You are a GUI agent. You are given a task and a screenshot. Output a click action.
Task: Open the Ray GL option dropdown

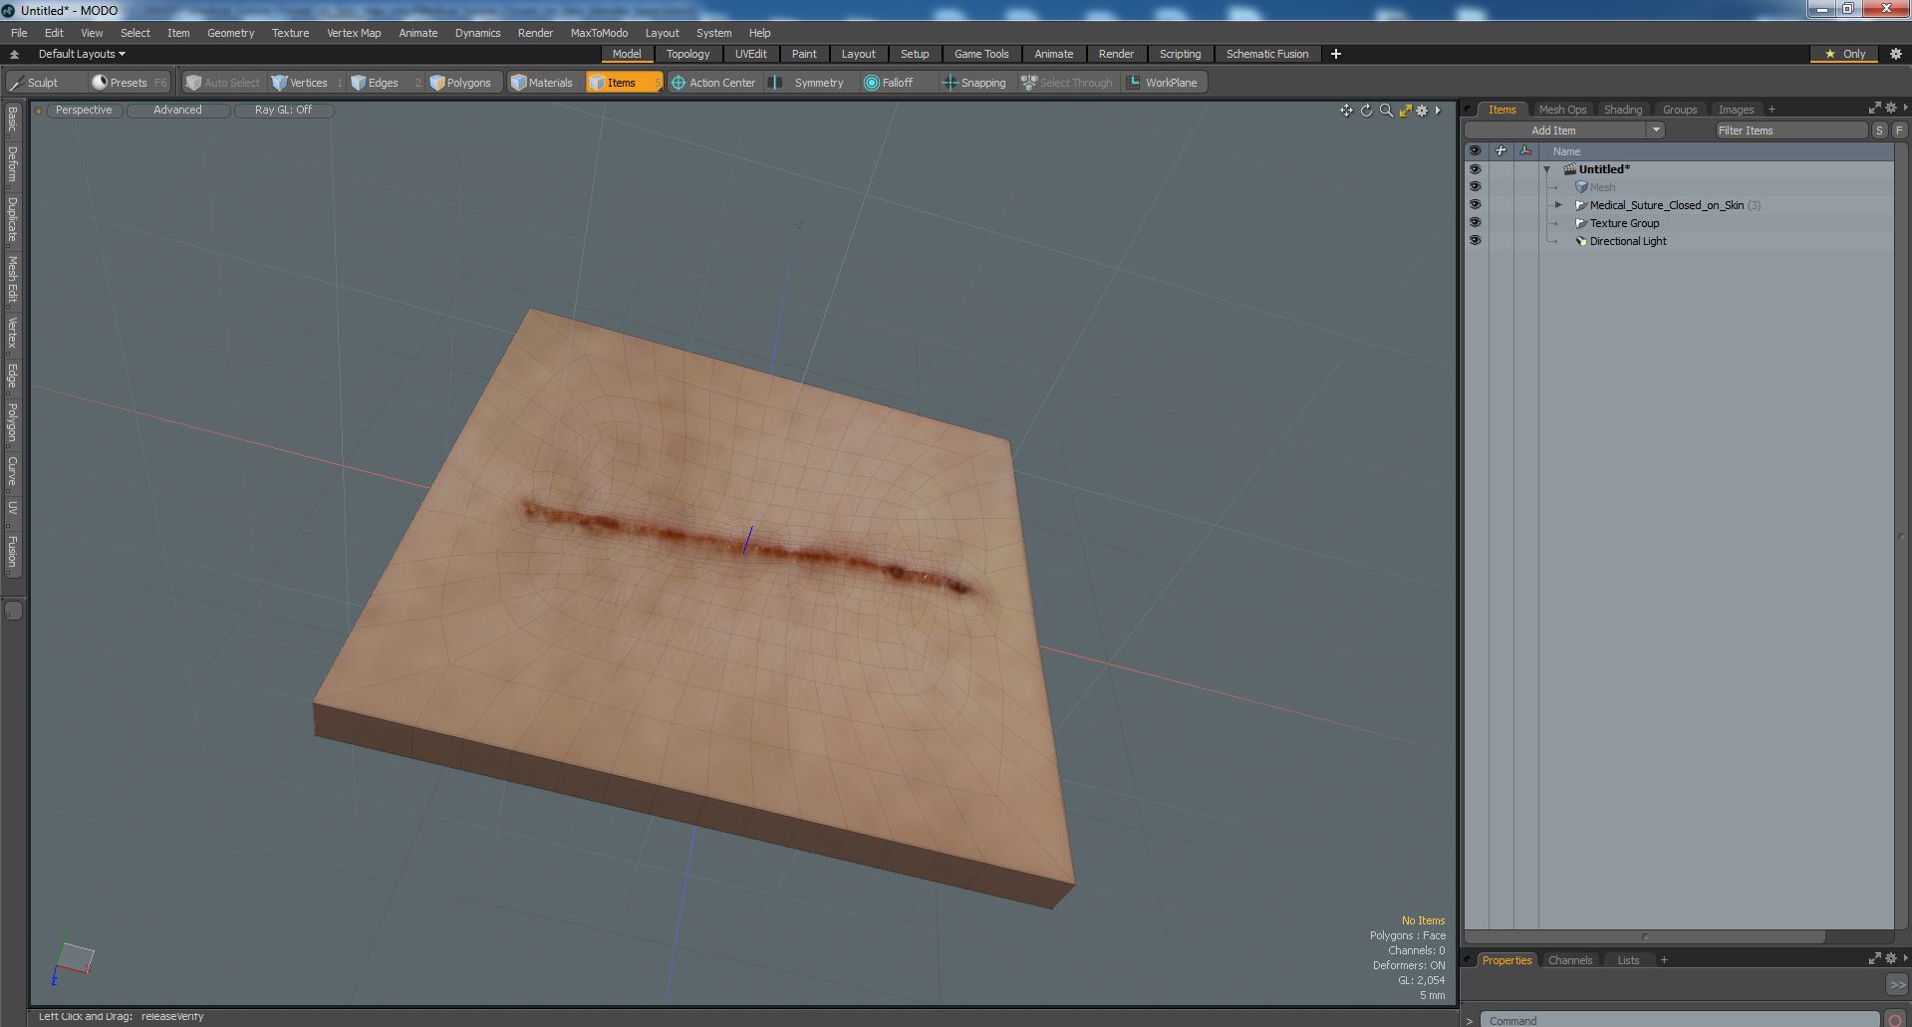point(283,111)
